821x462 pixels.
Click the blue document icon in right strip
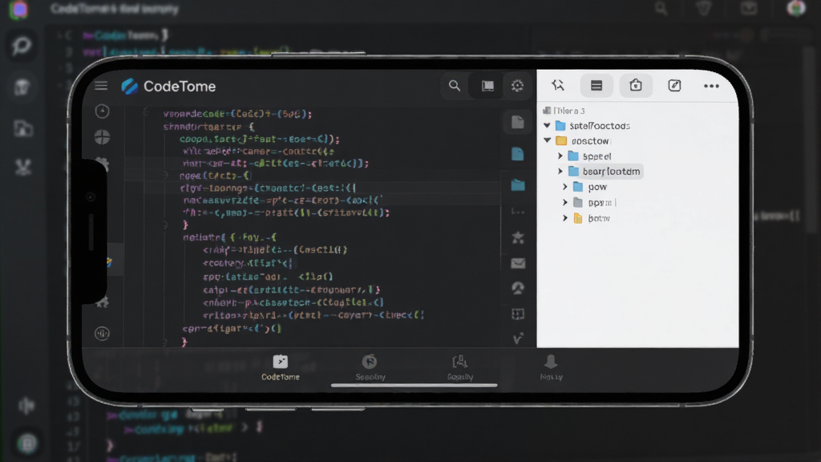(x=518, y=154)
